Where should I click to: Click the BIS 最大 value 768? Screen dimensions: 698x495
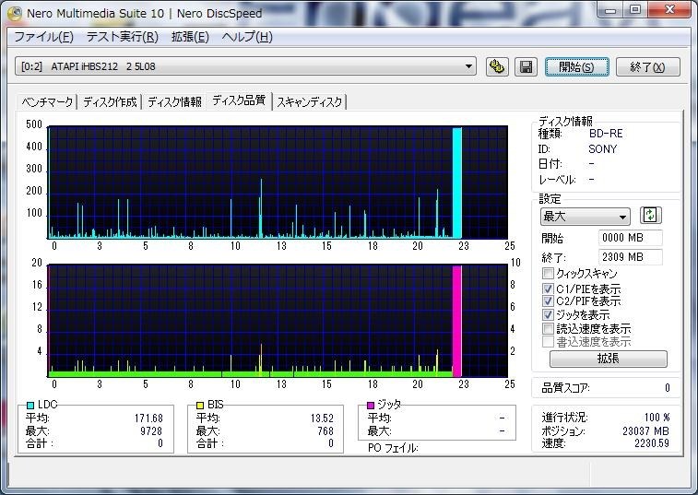(325, 430)
